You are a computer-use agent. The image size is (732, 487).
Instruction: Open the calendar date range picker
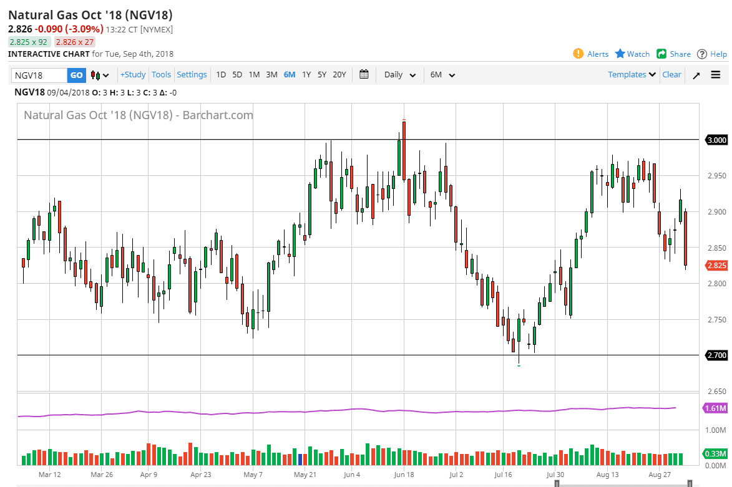coord(364,74)
